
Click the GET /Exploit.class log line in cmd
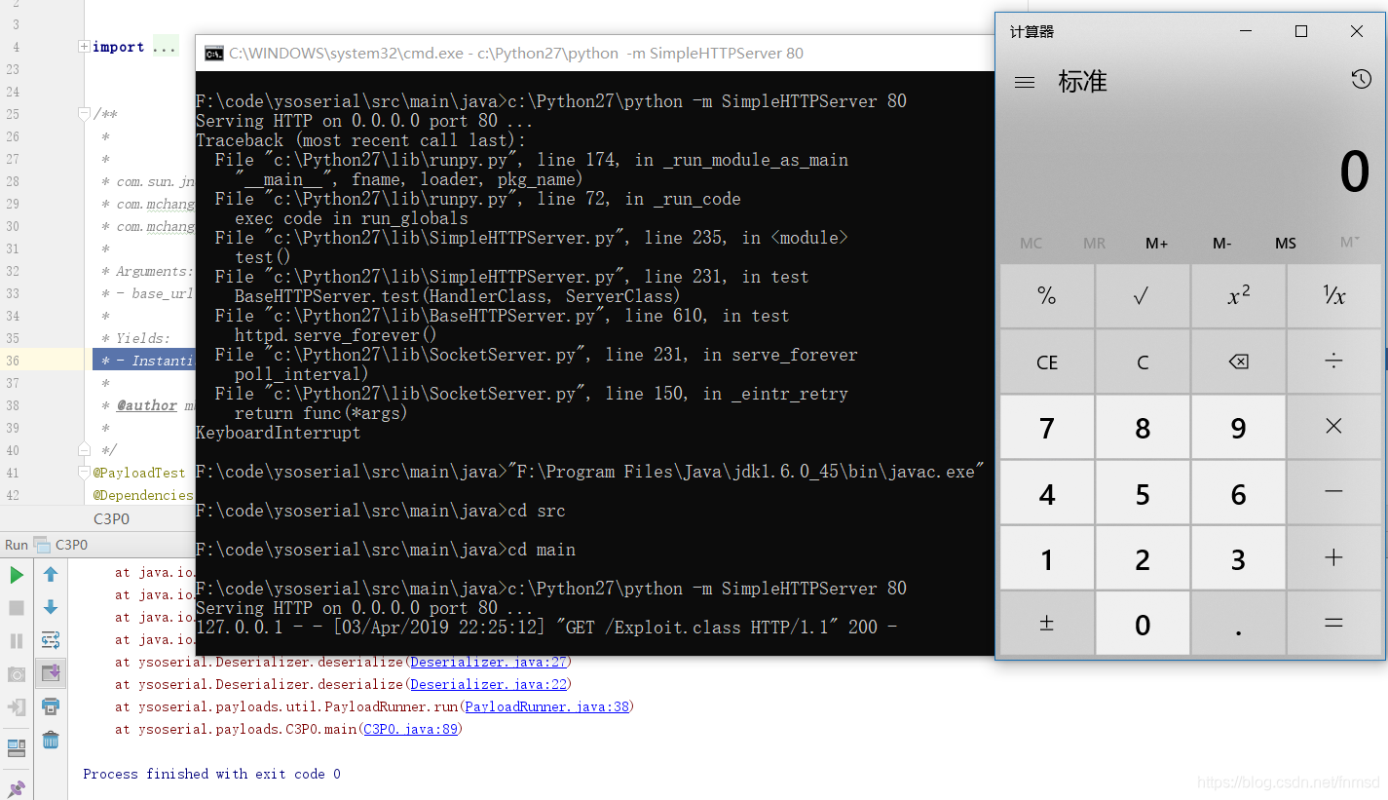(x=546, y=628)
